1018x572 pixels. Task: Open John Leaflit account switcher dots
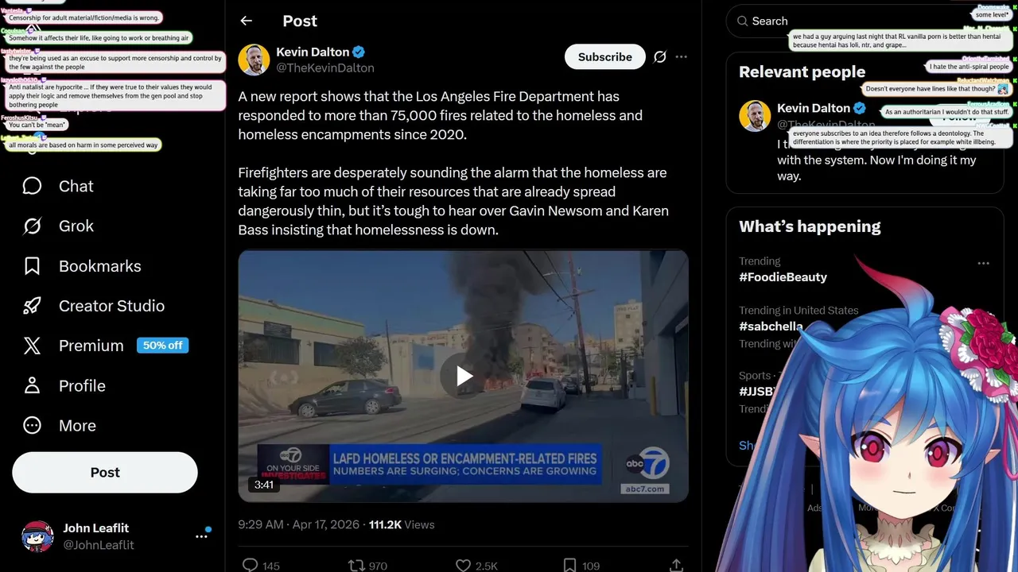click(x=201, y=536)
